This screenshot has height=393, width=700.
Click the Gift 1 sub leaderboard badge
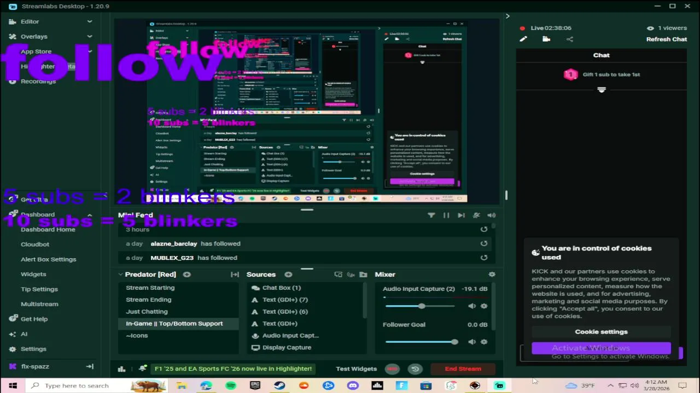click(571, 75)
